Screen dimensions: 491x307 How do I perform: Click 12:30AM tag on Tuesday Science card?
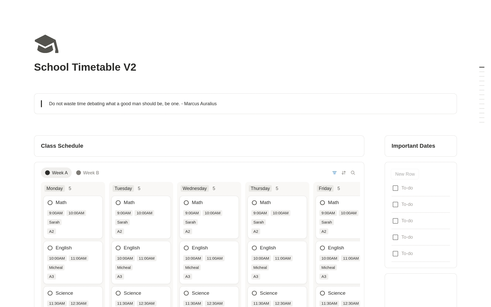[x=147, y=303]
